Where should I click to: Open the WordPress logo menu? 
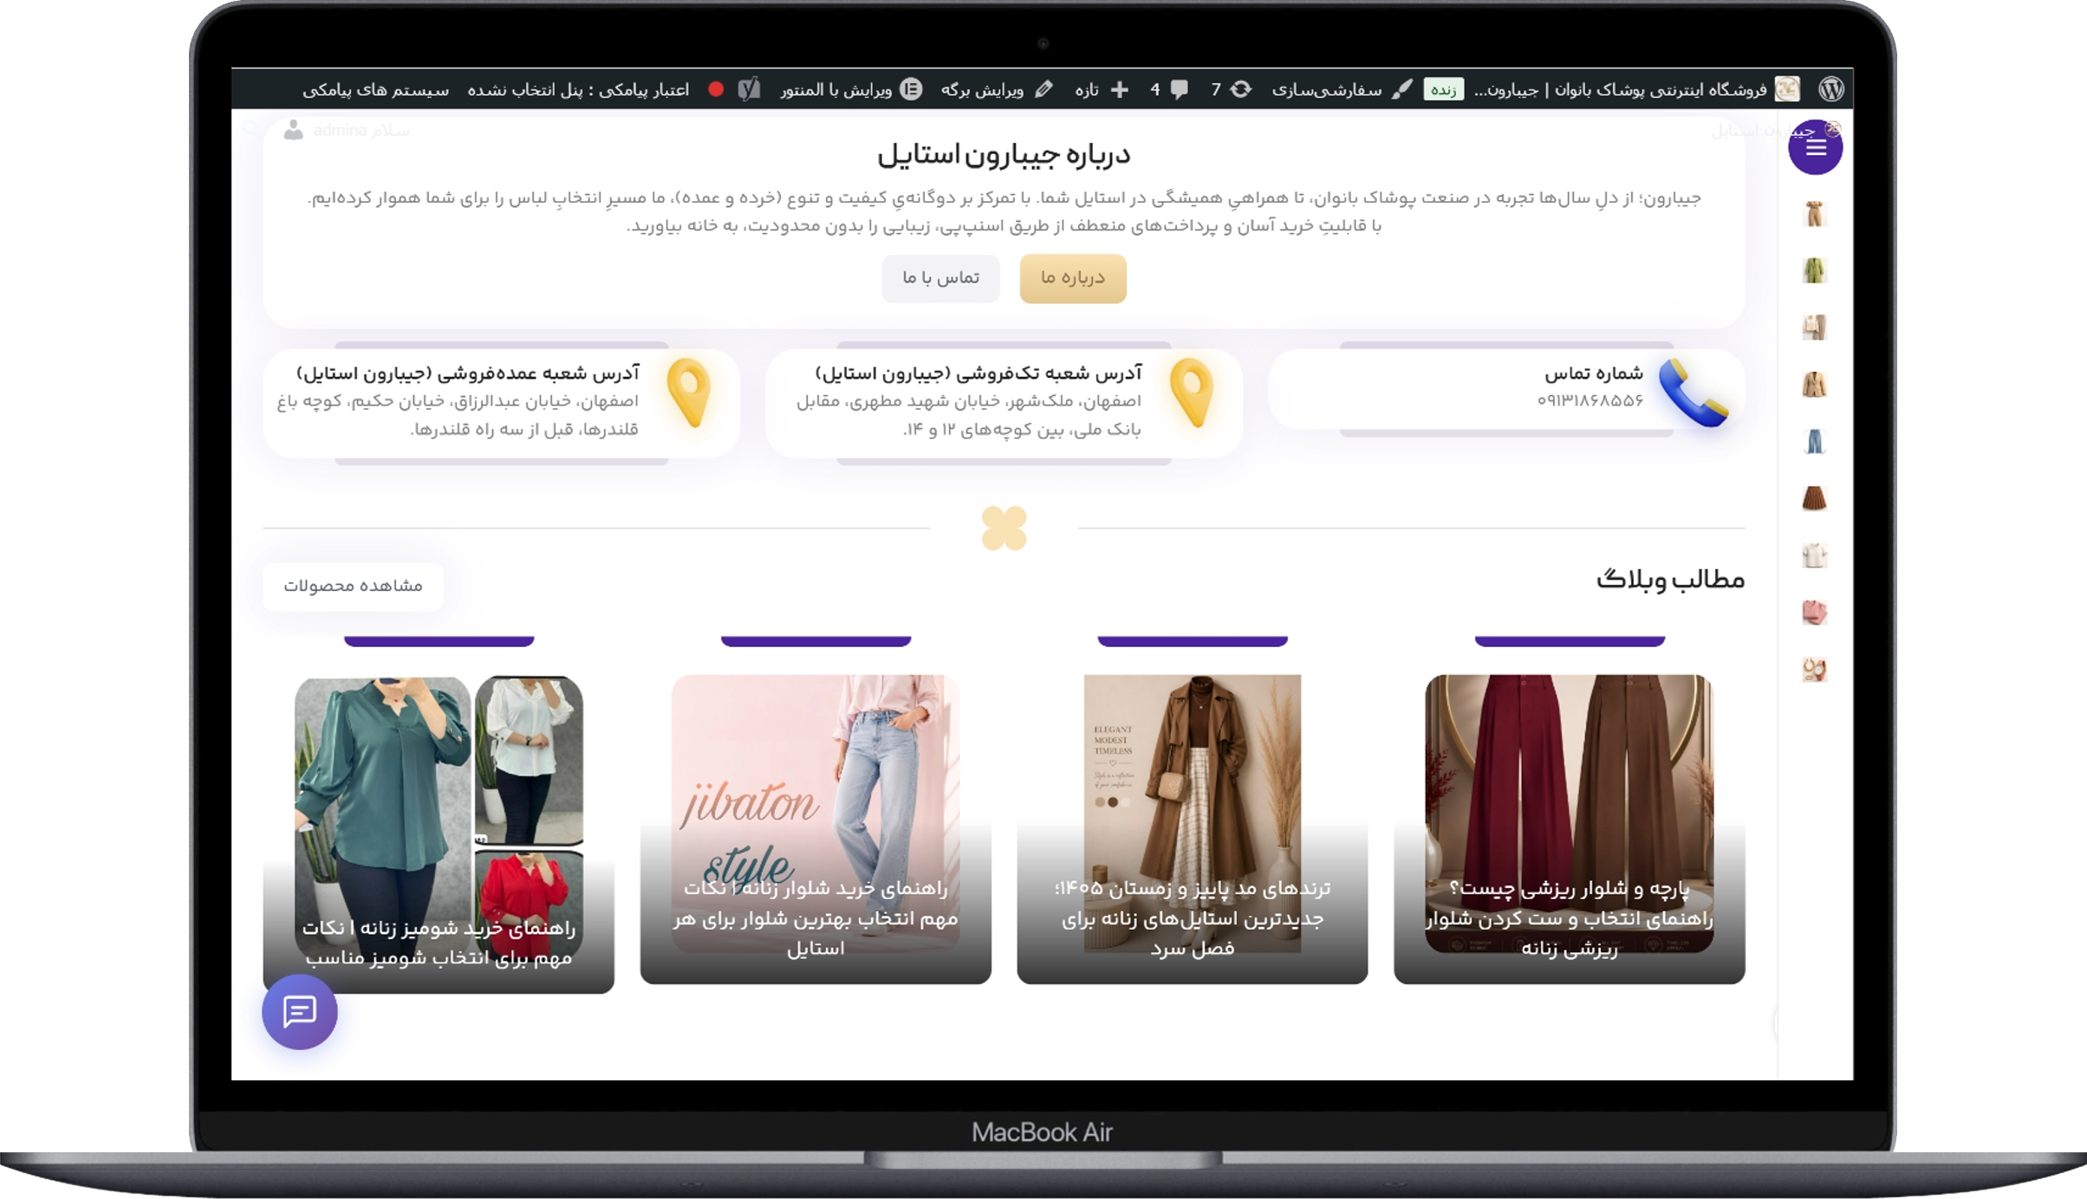click(x=1831, y=89)
